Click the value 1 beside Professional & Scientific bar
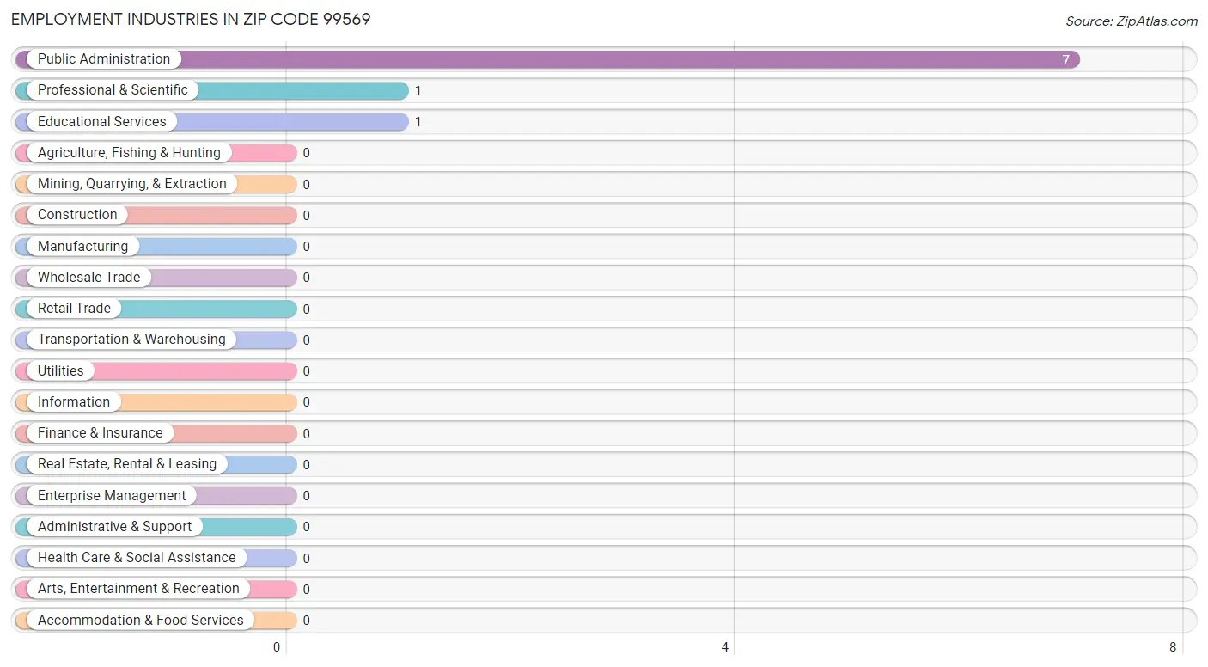The height and width of the screenshot is (667, 1208). 418,91
